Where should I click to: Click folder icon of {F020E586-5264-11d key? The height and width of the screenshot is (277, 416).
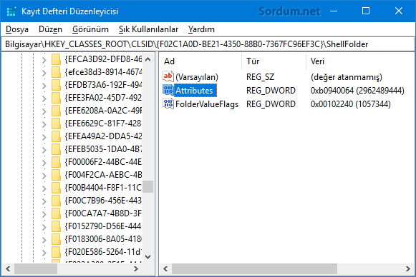(x=56, y=252)
